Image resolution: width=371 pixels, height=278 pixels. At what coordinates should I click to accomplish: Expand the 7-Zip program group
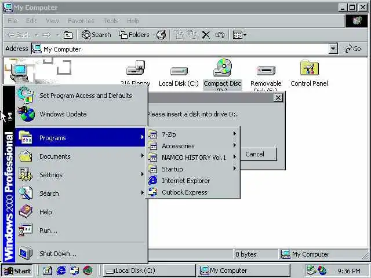pos(193,134)
